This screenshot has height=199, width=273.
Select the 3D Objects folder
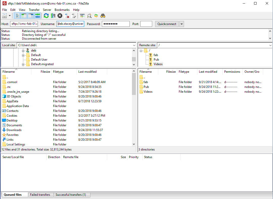(14, 96)
